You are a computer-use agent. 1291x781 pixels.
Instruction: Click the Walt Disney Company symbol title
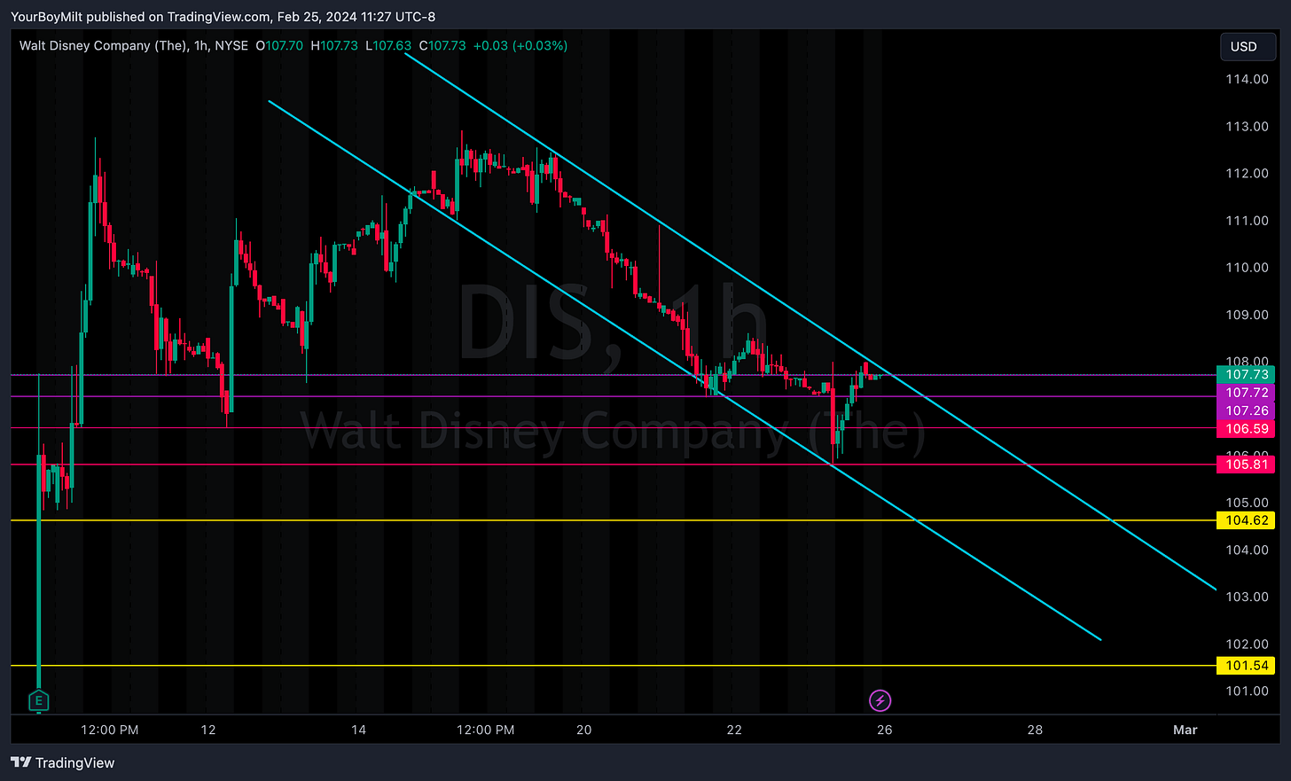(x=104, y=45)
